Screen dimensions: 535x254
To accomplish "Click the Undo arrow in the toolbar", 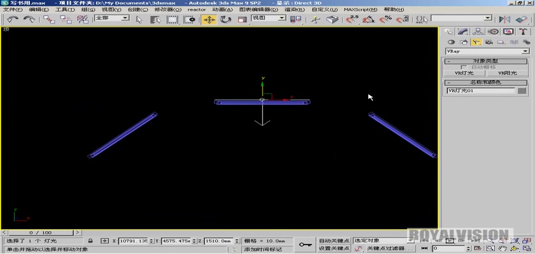I will [12, 20].
